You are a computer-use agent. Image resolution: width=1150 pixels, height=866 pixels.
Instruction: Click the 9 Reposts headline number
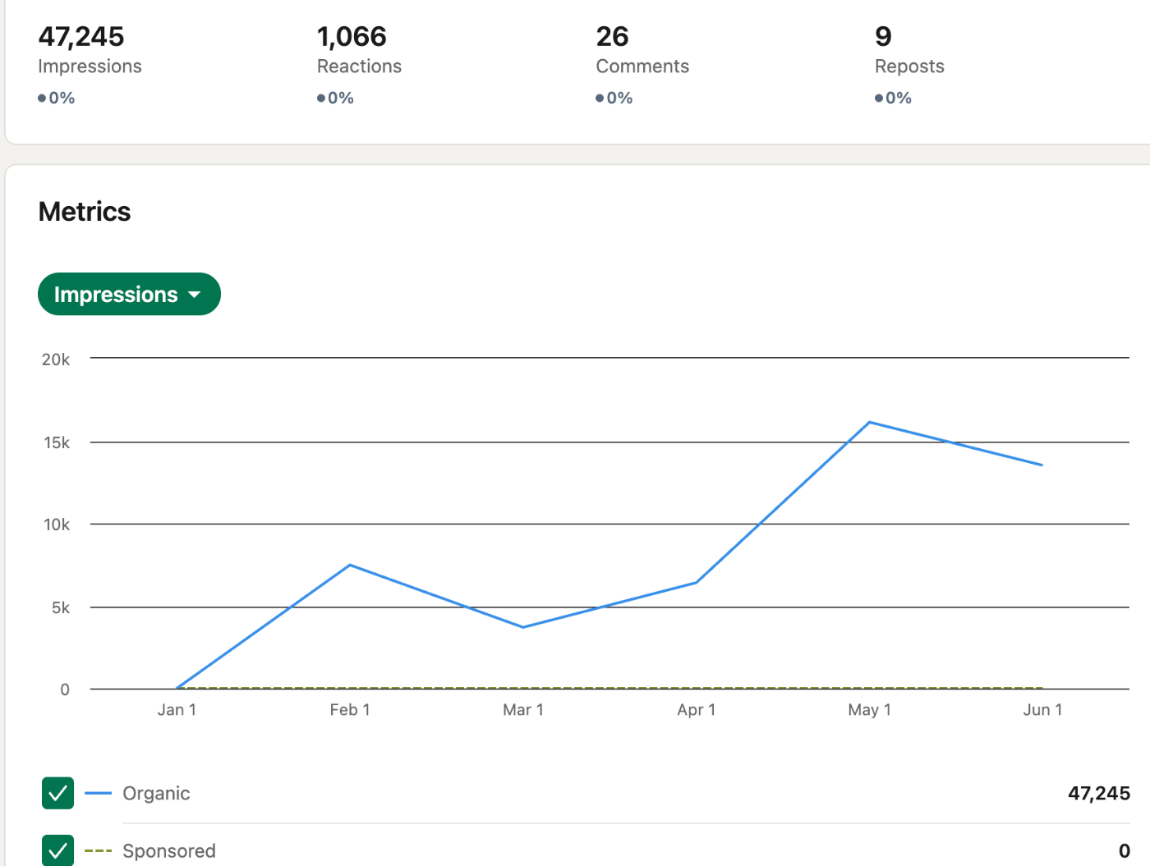coord(883,36)
